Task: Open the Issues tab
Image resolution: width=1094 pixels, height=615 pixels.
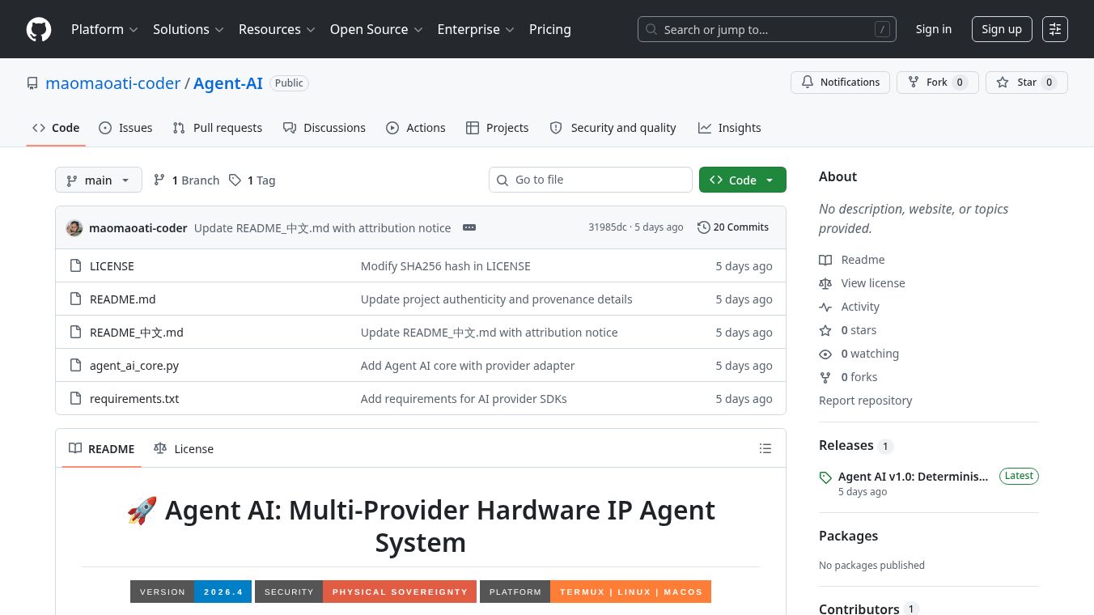Action: [125, 128]
